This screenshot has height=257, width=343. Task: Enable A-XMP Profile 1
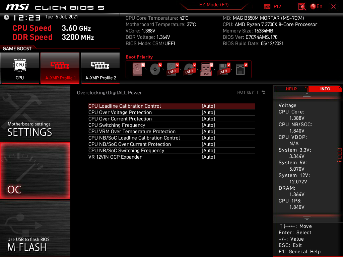click(x=60, y=68)
